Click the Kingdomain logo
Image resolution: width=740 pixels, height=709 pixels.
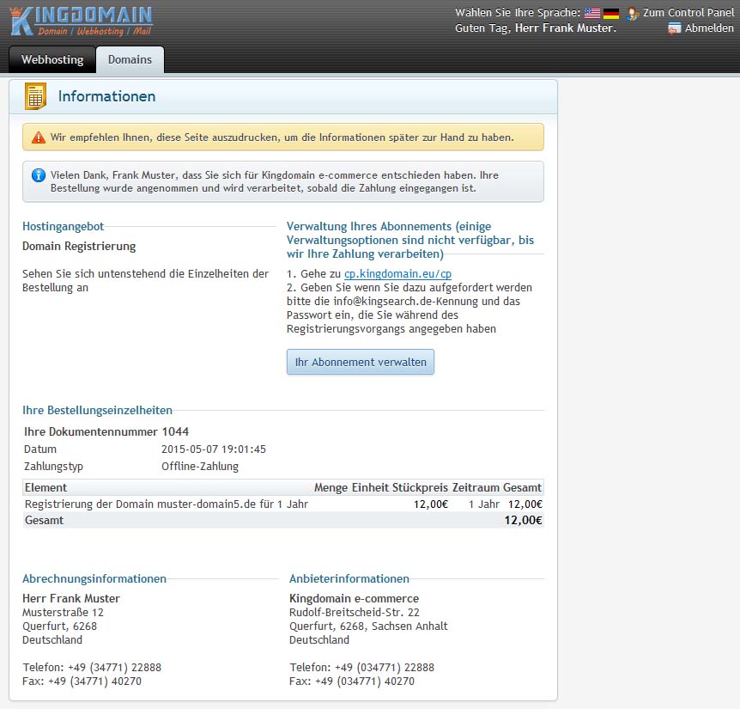pyautogui.click(x=82, y=21)
